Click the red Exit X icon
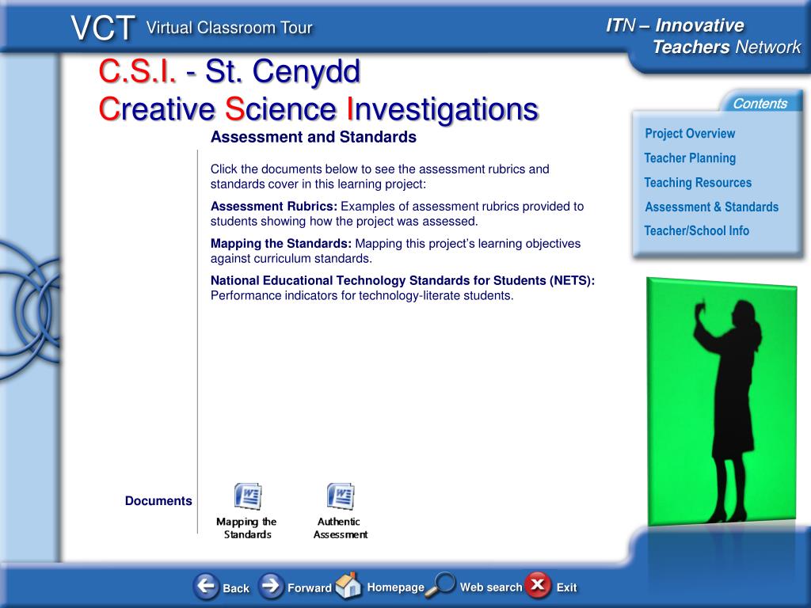The height and width of the screenshot is (608, 811). (538, 585)
